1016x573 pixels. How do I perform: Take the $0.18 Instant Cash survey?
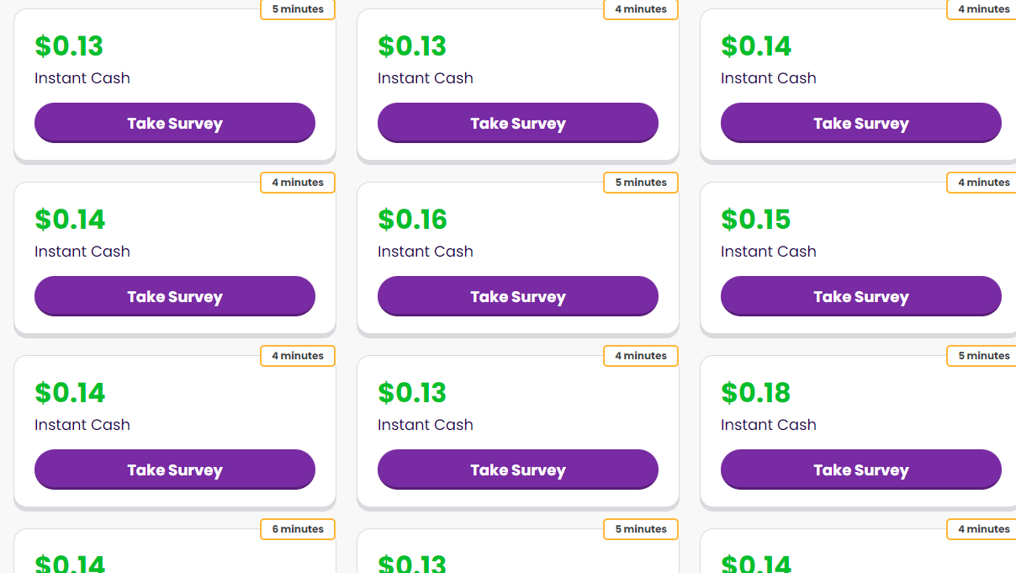[860, 470]
